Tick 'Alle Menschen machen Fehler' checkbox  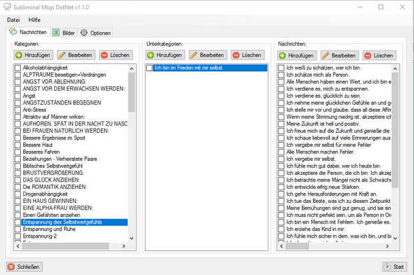click(281, 152)
